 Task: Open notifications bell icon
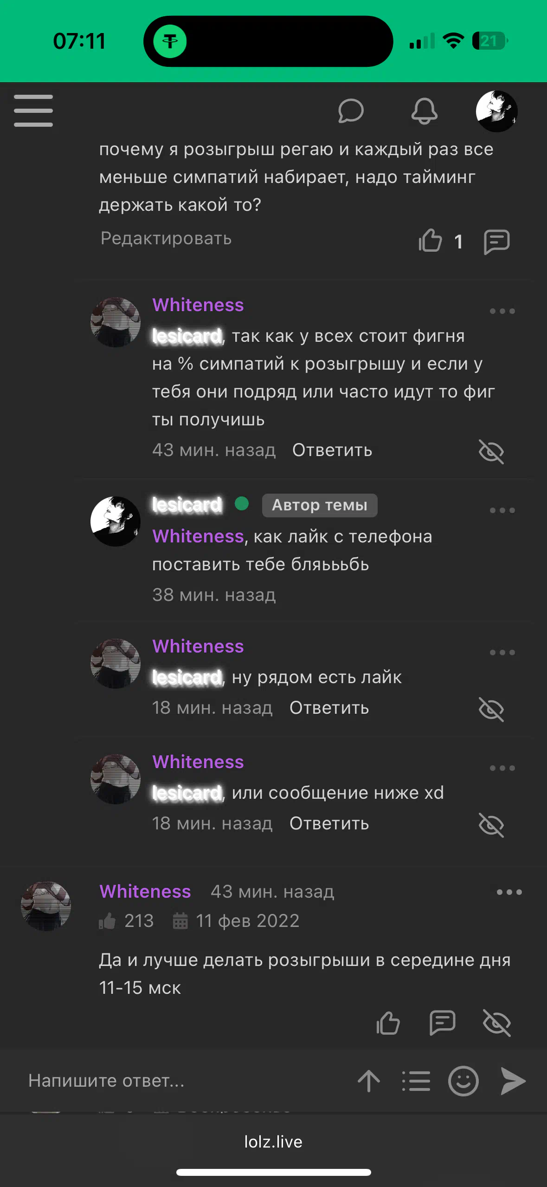pos(424,111)
